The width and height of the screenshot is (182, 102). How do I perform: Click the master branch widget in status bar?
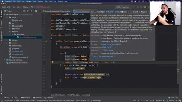tap(170, 101)
